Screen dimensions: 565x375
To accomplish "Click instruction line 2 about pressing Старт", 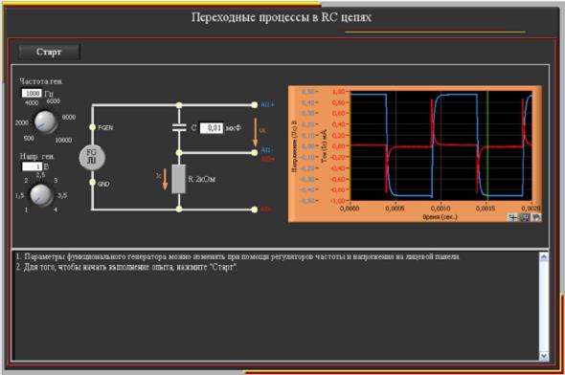I will tap(126, 268).
